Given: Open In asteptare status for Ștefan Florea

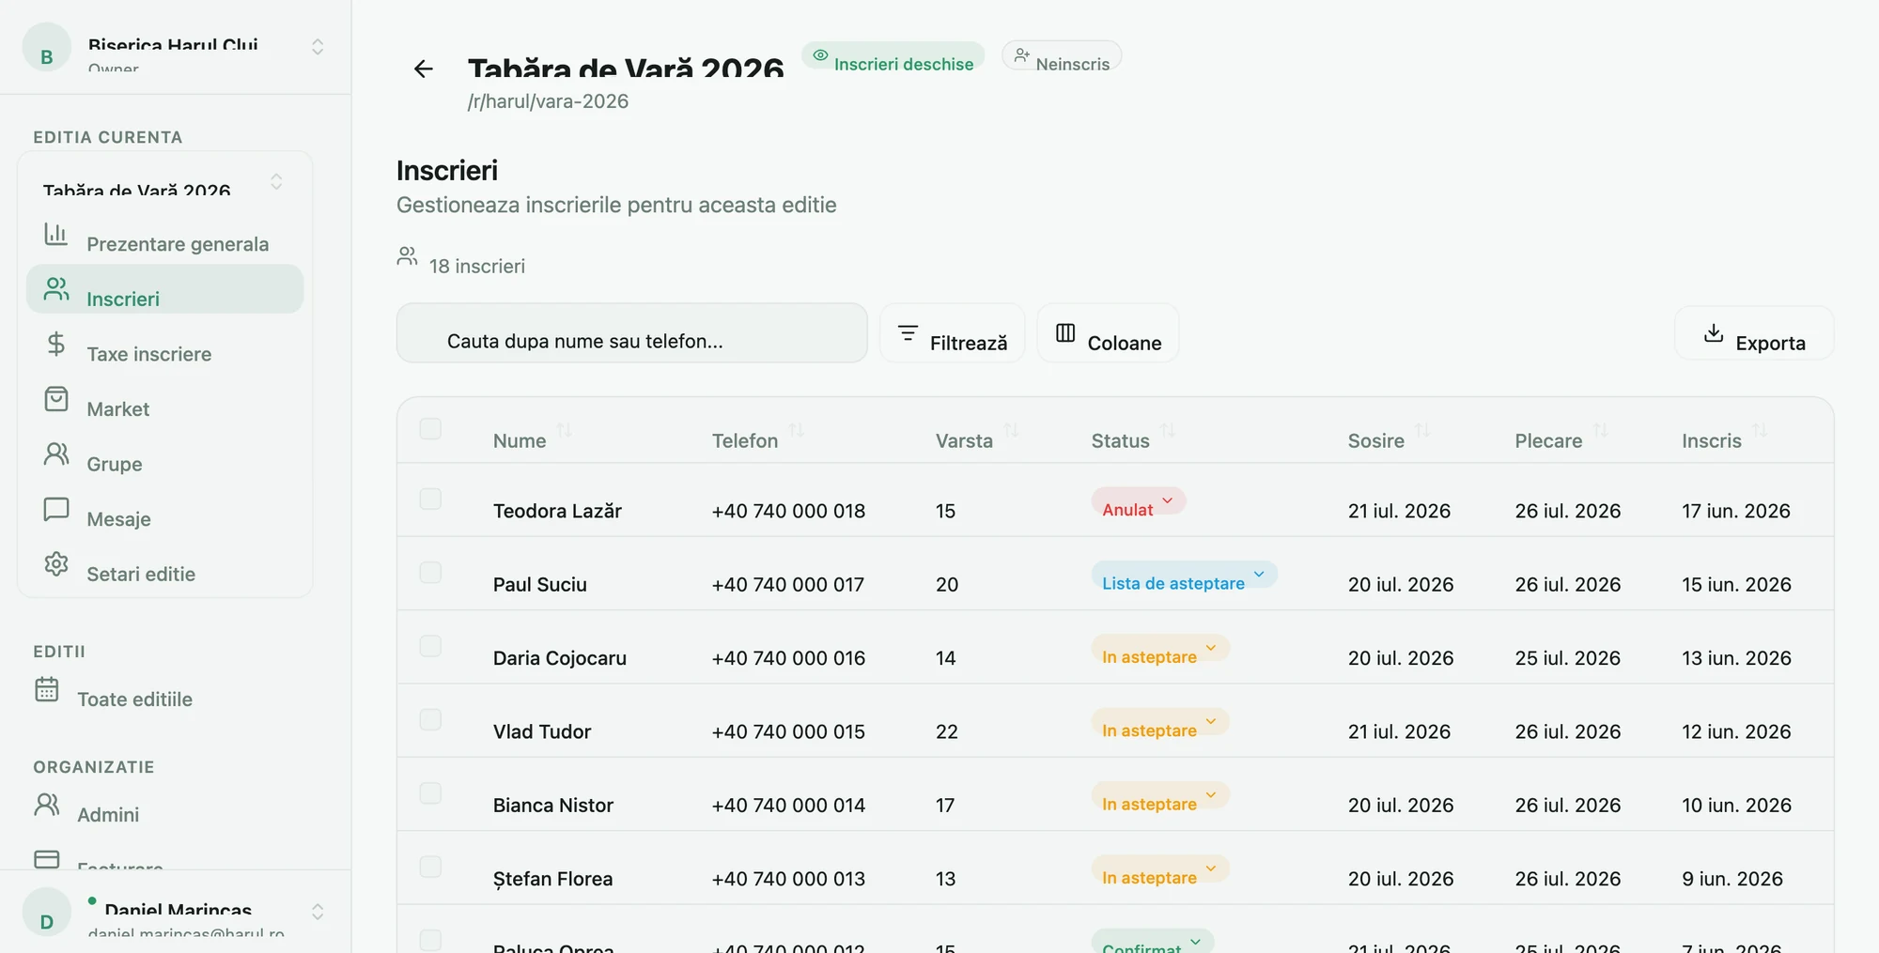Looking at the screenshot, I should click(1160, 869).
